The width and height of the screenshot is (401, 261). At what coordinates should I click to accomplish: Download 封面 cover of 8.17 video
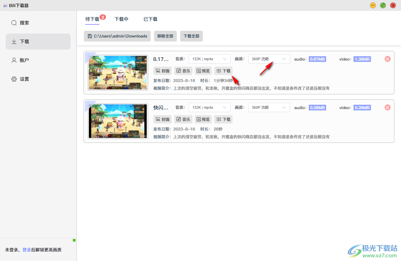point(162,71)
